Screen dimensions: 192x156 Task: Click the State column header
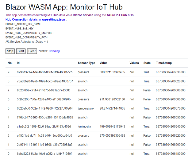click(147, 63)
